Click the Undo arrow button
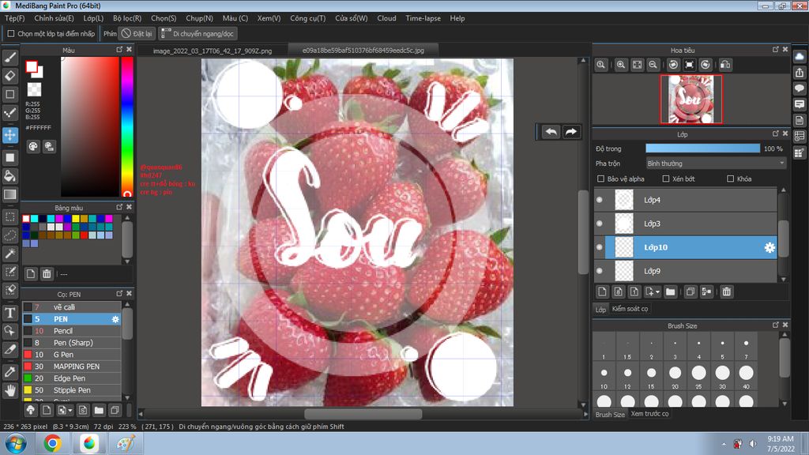Image resolution: width=809 pixels, height=455 pixels. [551, 132]
